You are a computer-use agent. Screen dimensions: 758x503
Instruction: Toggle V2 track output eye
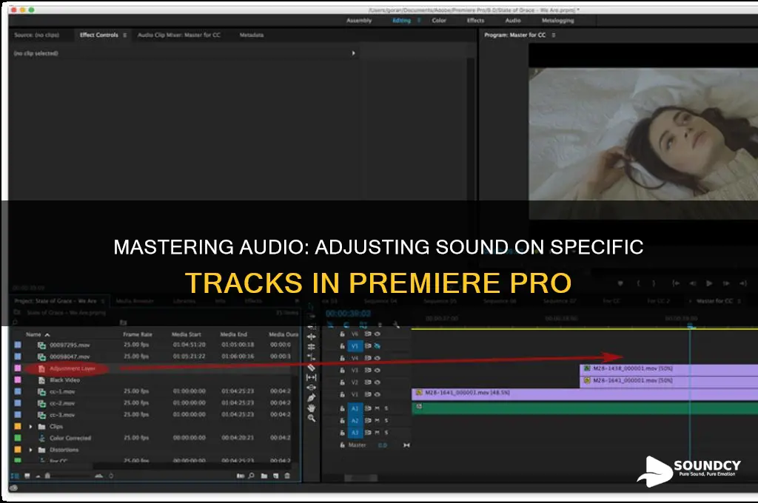pos(377,382)
